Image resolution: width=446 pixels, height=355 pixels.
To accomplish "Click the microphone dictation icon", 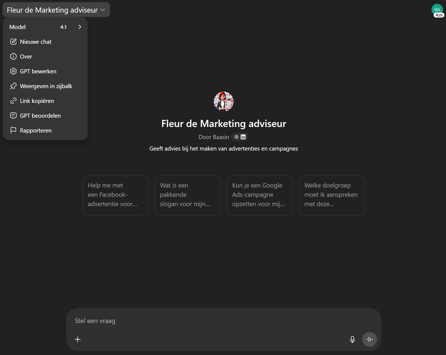I will (352, 339).
